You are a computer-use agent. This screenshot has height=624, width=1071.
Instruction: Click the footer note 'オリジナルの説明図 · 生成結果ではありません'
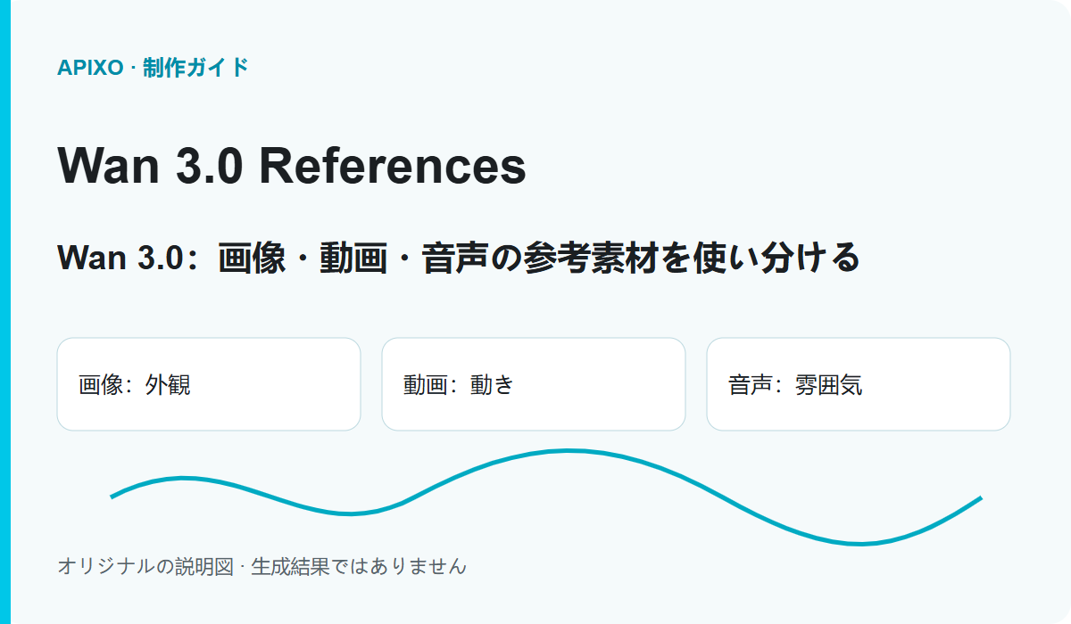coord(262,566)
